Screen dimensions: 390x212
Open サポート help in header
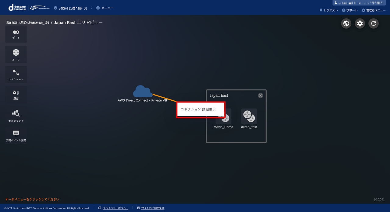point(350,10)
